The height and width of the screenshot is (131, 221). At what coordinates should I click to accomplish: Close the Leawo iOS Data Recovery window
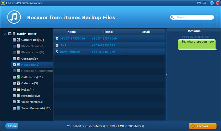pos(218,3)
